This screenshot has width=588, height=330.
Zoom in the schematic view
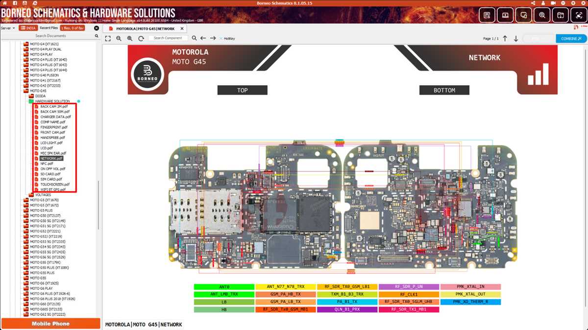click(130, 38)
